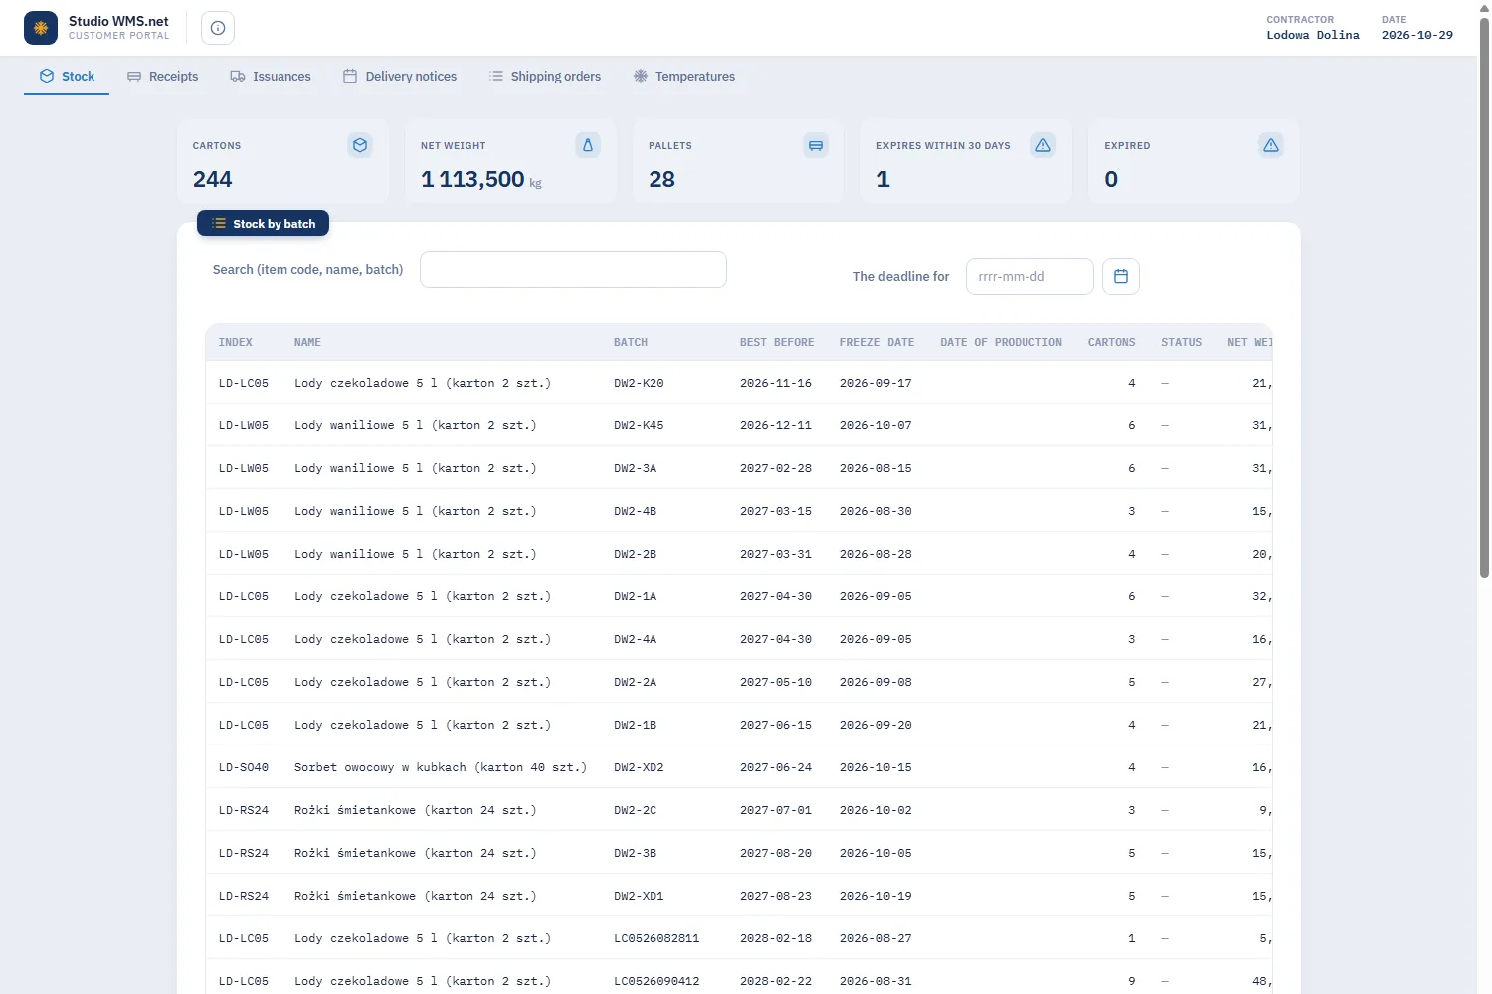Sort by STATUS column header
This screenshot has width=1492, height=994.
click(1182, 342)
